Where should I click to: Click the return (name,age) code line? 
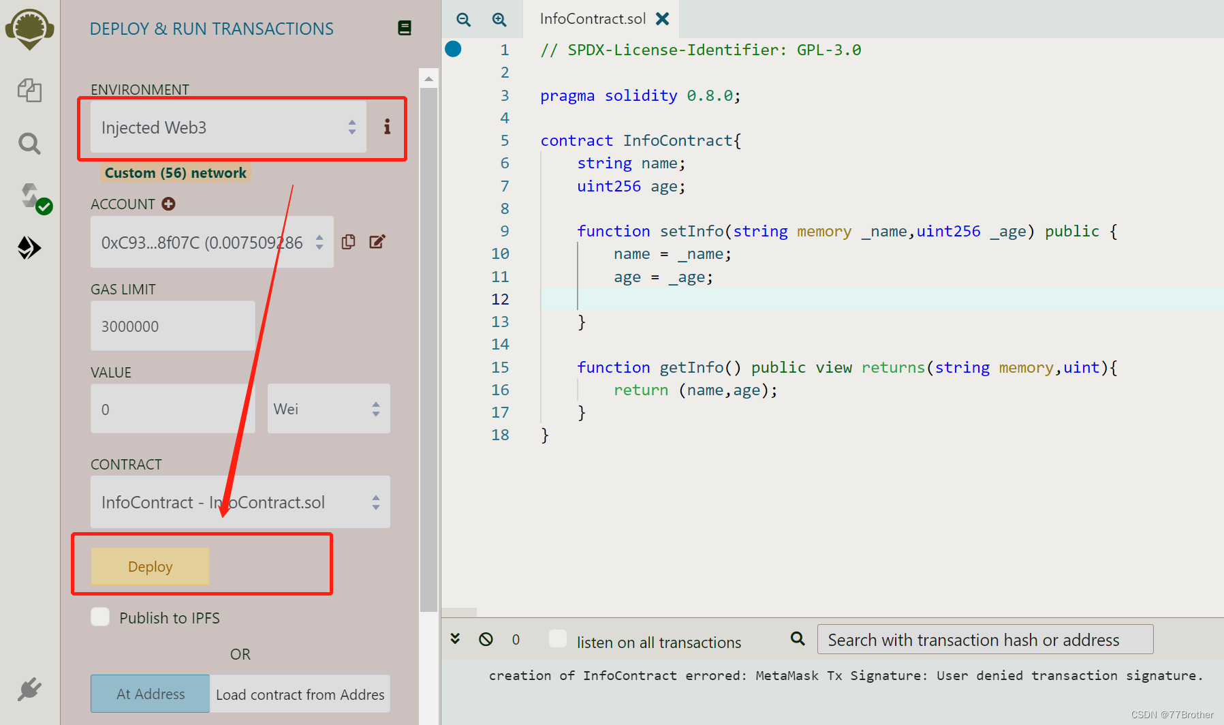695,390
